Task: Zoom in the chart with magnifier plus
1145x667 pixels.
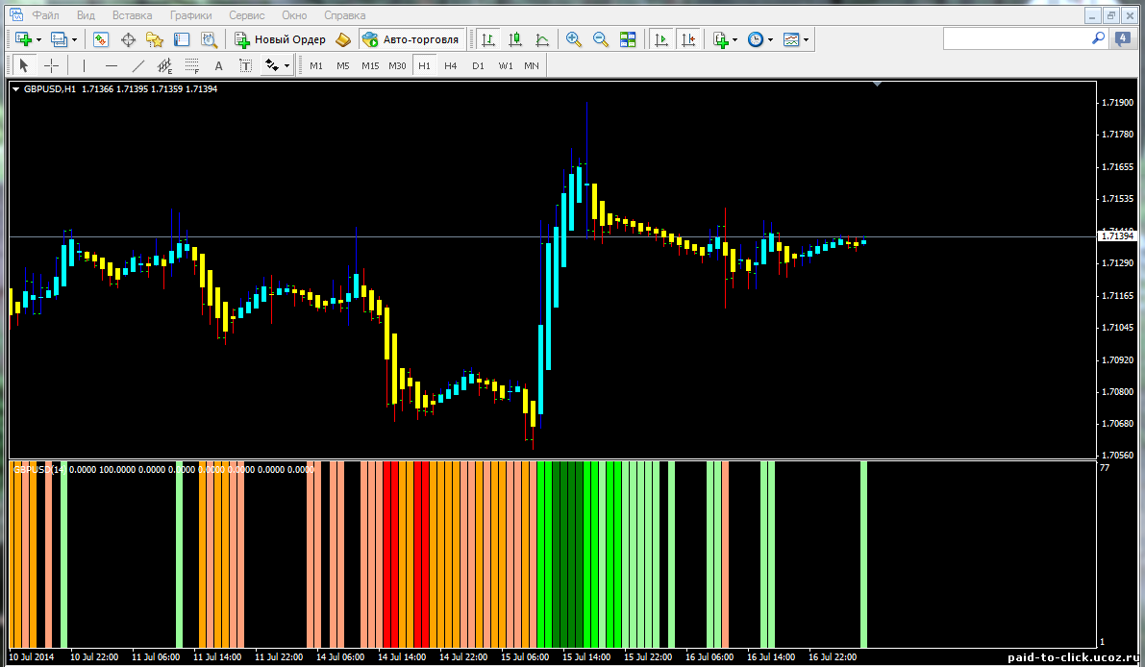Action: [574, 39]
